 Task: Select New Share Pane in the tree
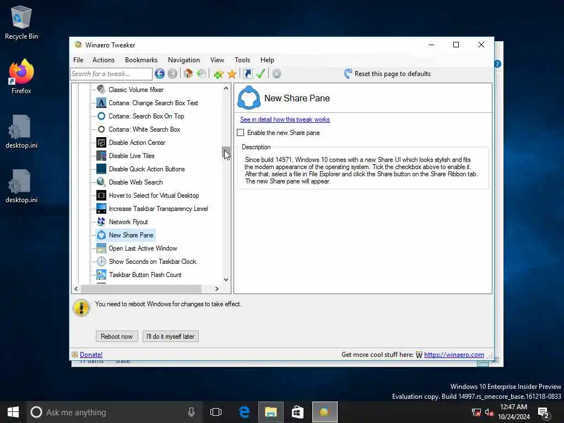pos(131,235)
